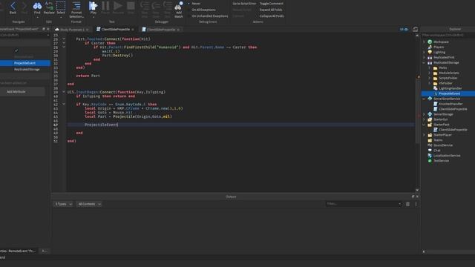The height and width of the screenshot is (267, 475).
Task: Select the ProjectileEvent name property row
Action: 24,63
